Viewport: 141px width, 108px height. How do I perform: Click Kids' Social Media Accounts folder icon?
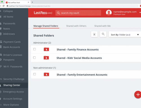(46, 58)
